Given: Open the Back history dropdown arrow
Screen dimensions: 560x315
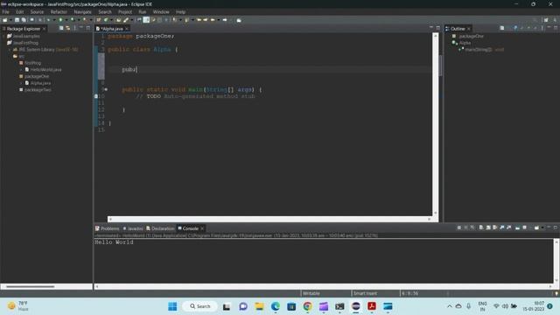Looking at the screenshot, I should point(219,20).
